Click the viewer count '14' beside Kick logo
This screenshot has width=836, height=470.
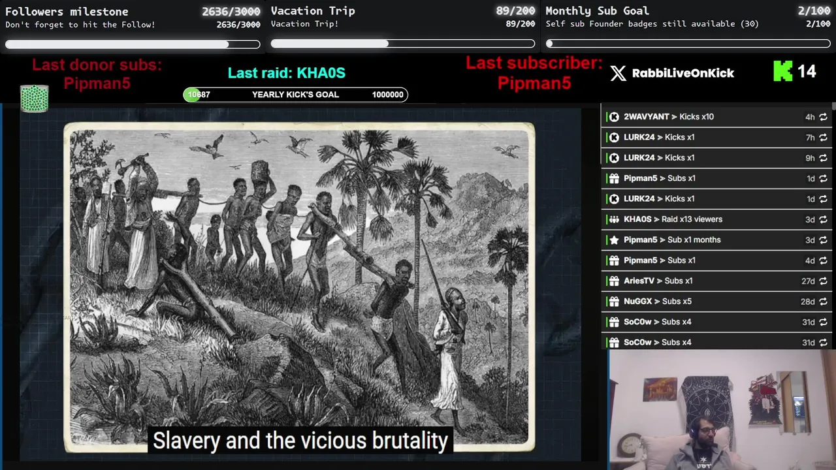(807, 71)
